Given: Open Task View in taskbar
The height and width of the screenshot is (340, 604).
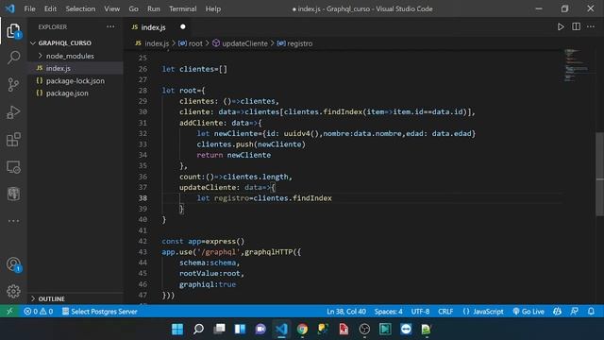Looking at the screenshot, I should 219,330.
